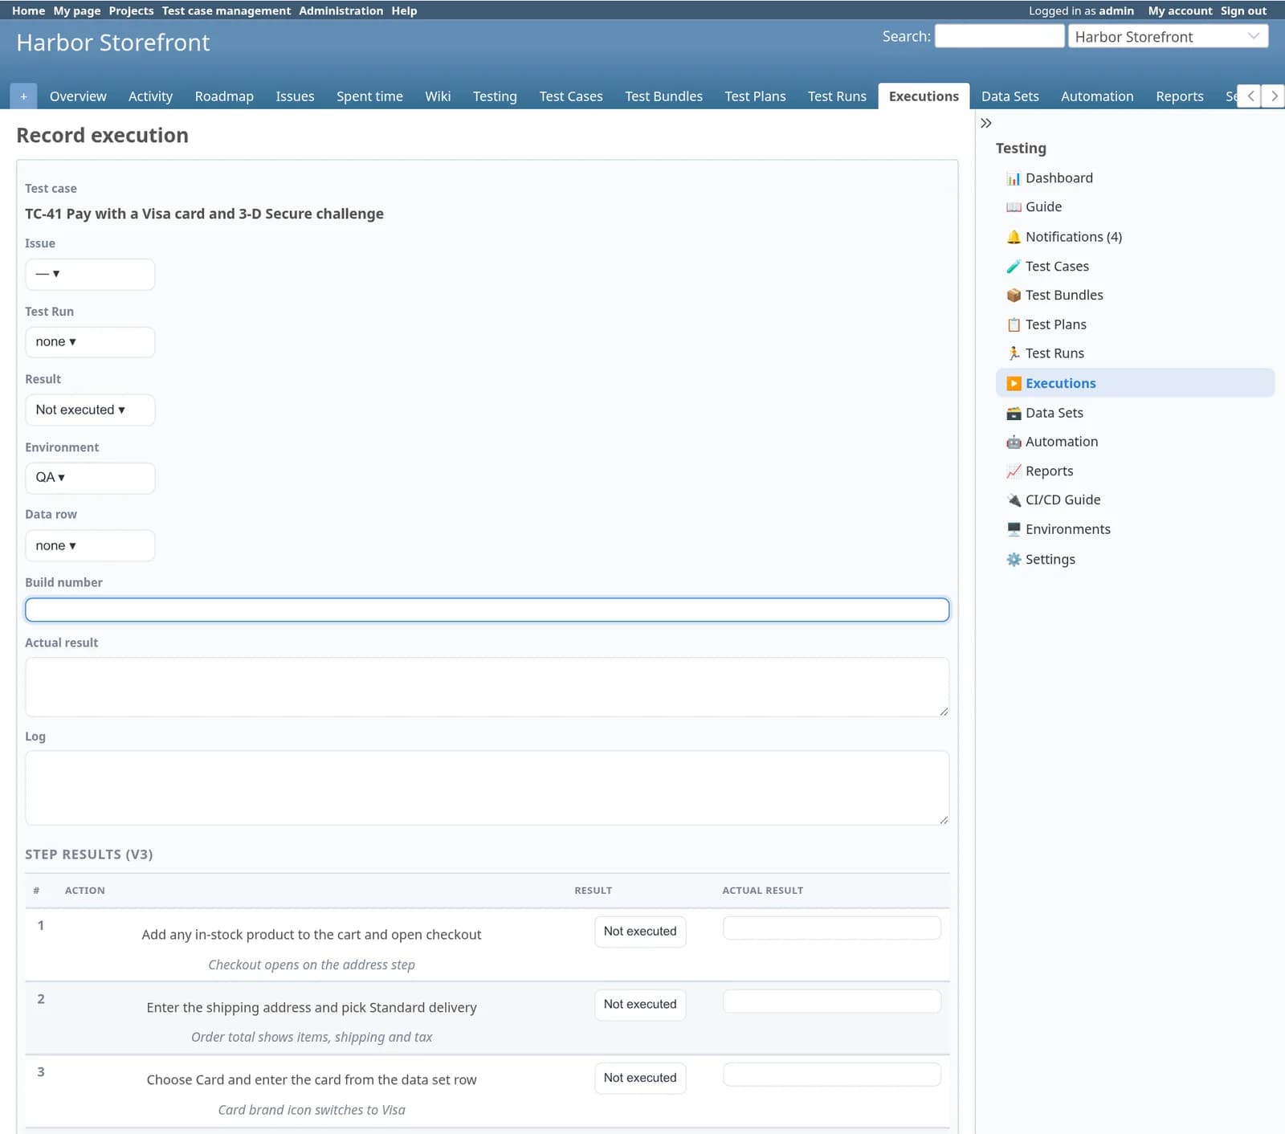This screenshot has height=1134, width=1285.
Task: Open the Test Cases tab in project menu
Action: [571, 96]
